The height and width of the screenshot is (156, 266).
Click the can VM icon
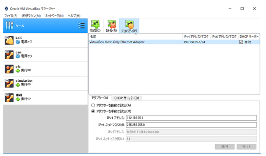(9, 55)
